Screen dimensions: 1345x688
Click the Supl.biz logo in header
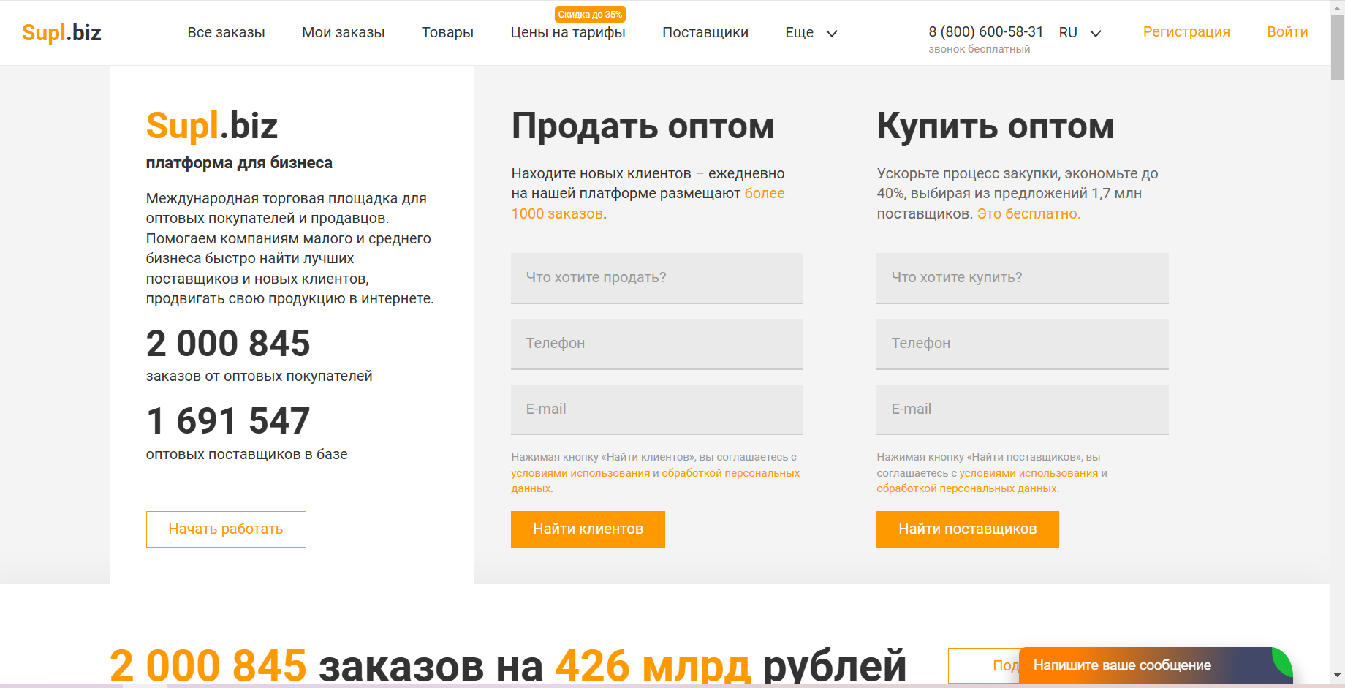pyautogui.click(x=61, y=33)
